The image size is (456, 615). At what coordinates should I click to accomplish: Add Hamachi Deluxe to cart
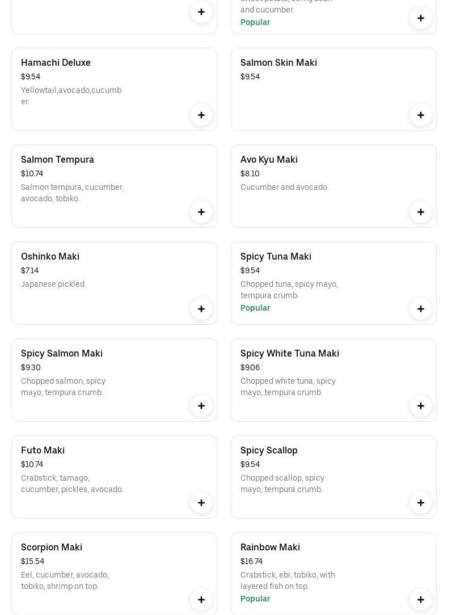(x=201, y=115)
